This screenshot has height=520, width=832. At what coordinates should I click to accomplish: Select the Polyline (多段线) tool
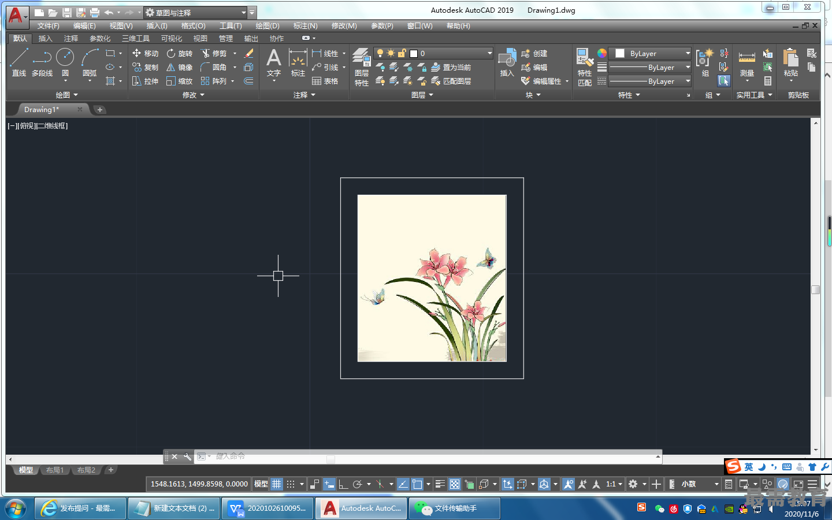tap(42, 62)
